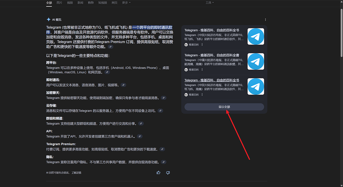Open the 工具 dropdown
Viewport: 343px width, 187px height.
point(210,3)
